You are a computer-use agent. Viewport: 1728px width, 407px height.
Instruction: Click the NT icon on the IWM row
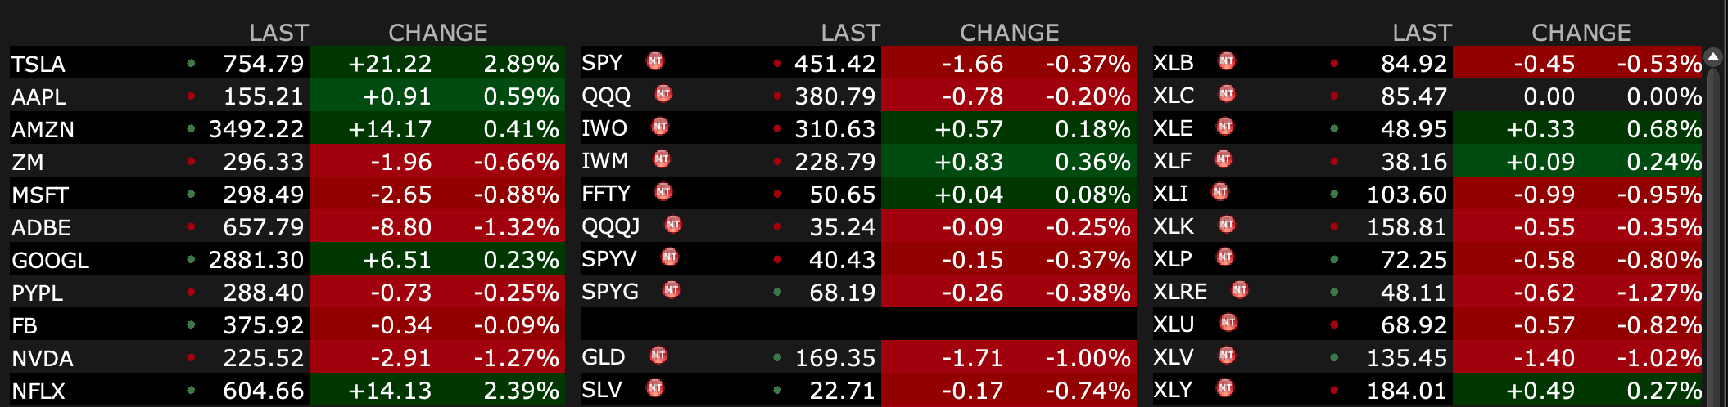[662, 159]
